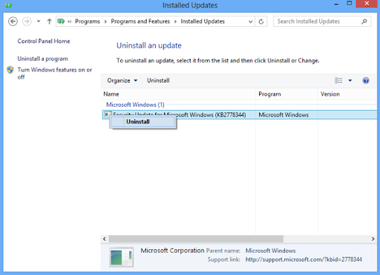Open Control Panel Home link
The image size is (380, 275).
pyautogui.click(x=44, y=41)
